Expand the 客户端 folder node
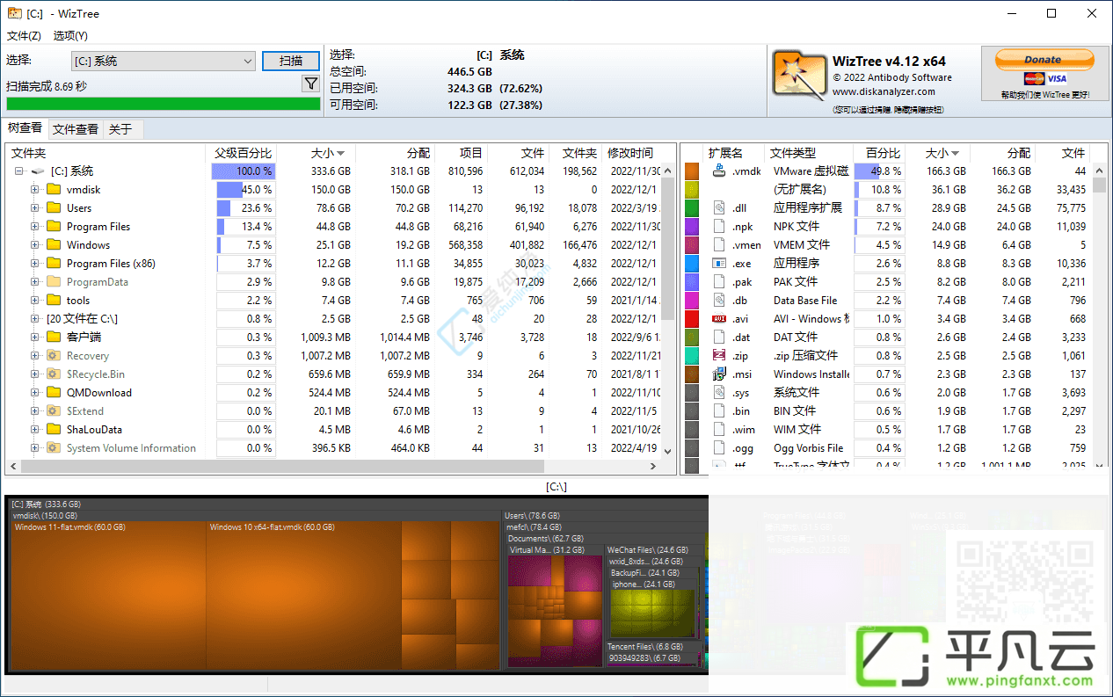This screenshot has width=1113, height=697. pos(34,338)
